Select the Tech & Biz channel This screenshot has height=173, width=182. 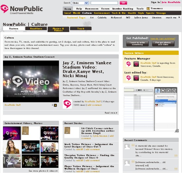coord(118,13)
